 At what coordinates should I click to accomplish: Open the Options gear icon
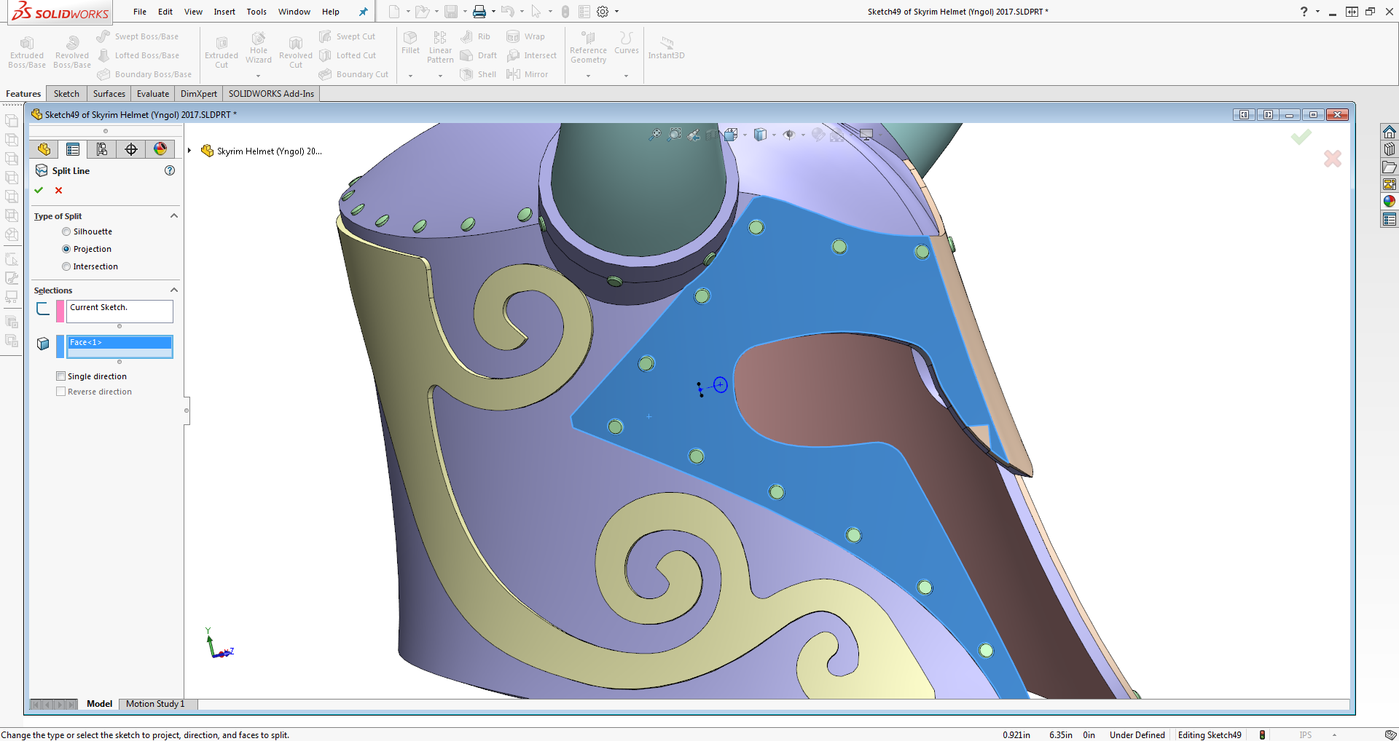[603, 12]
